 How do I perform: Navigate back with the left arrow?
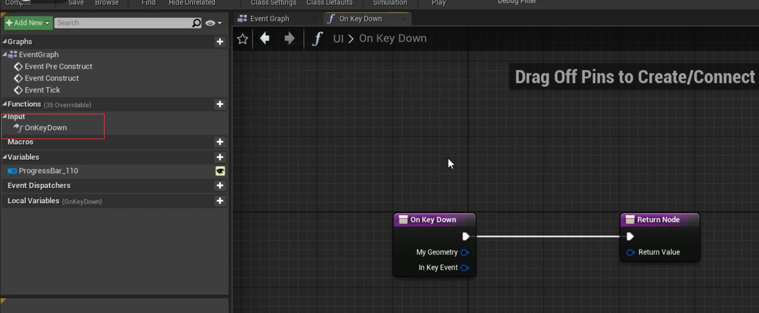coord(265,39)
